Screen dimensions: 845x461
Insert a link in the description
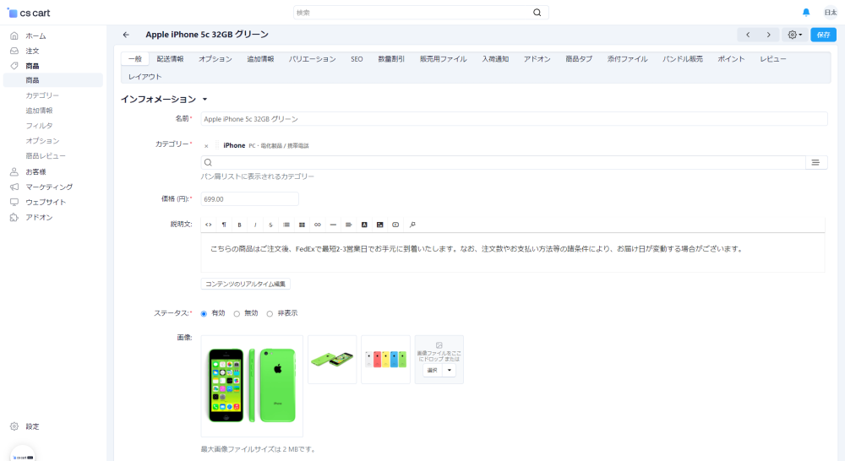318,225
